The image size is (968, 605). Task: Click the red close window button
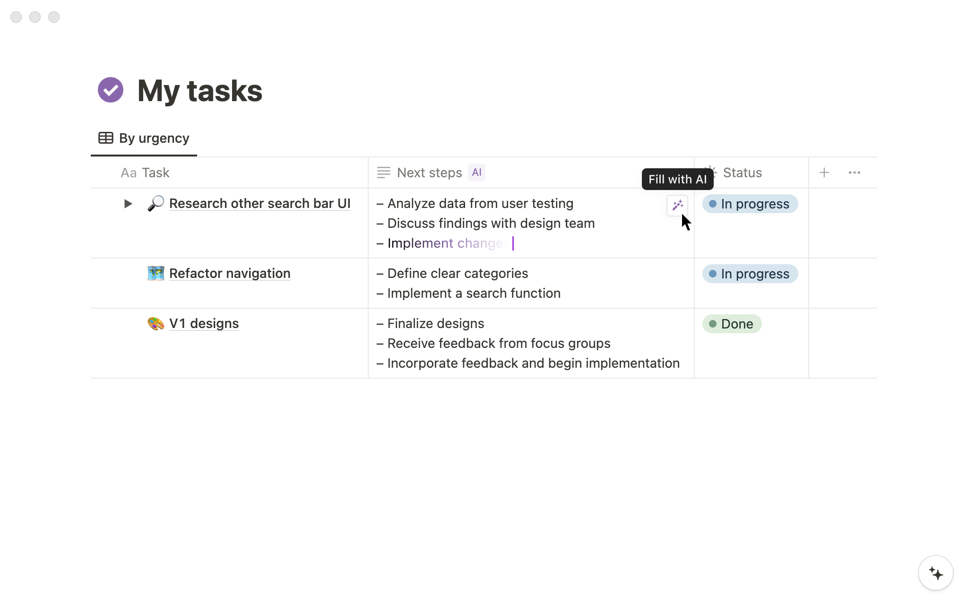(16, 17)
